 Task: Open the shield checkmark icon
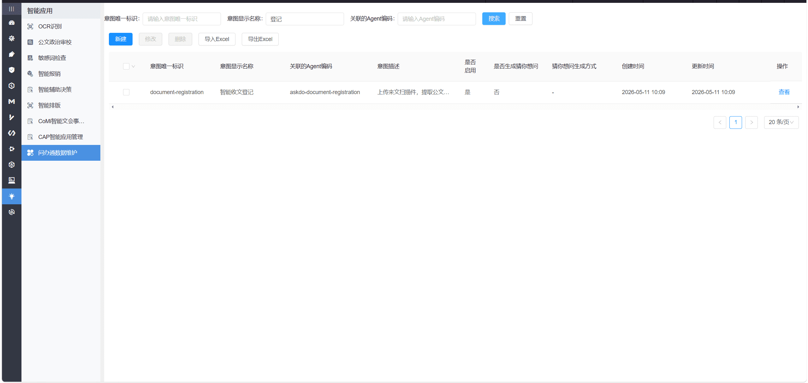click(x=12, y=70)
